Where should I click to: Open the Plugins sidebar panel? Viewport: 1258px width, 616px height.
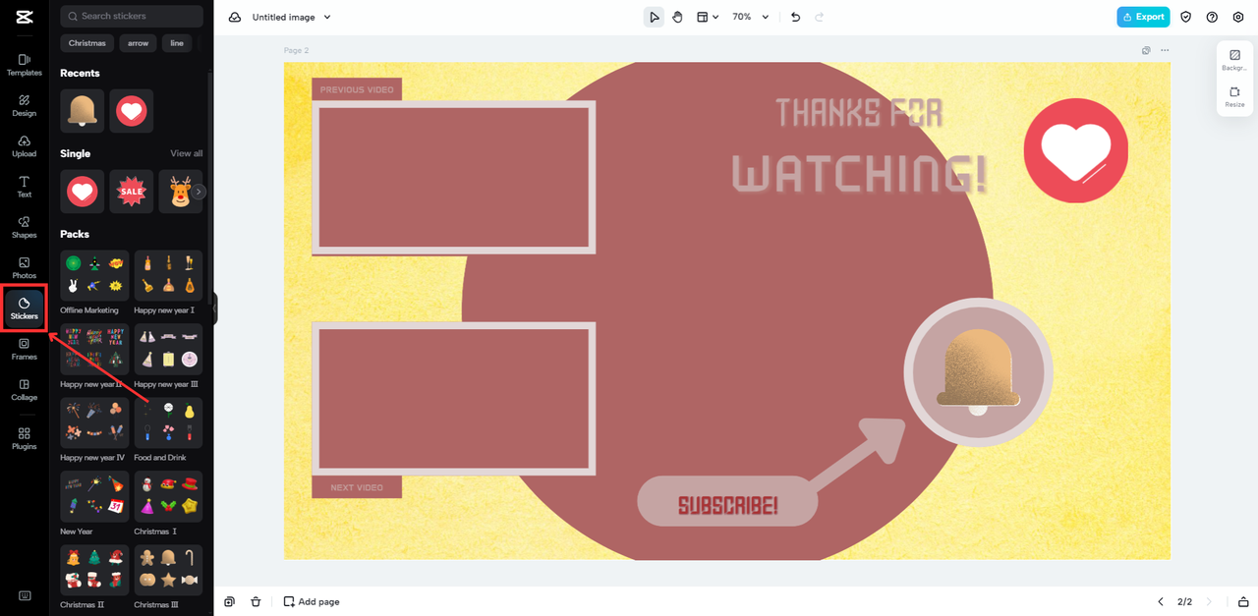[25, 438]
